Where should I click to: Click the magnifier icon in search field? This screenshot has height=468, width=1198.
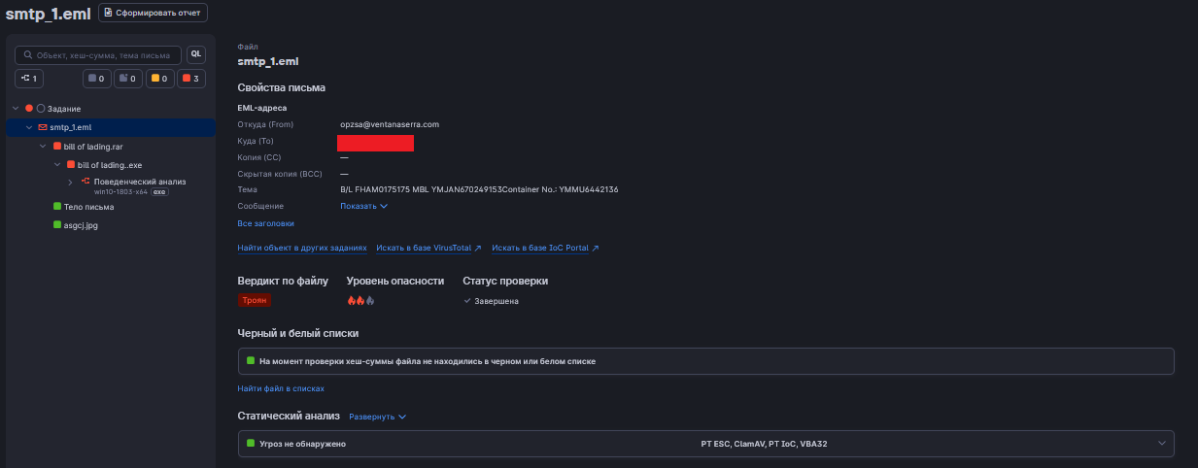click(x=28, y=55)
